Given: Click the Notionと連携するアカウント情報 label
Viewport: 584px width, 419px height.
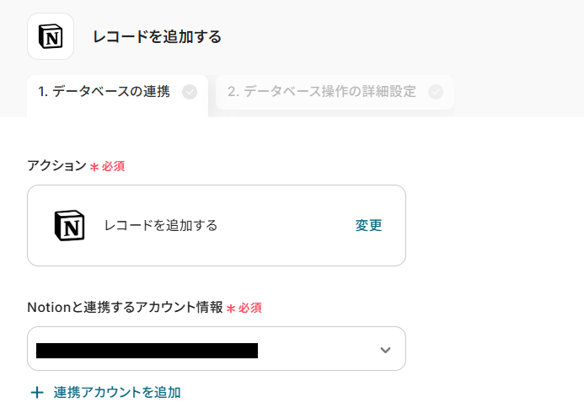Looking at the screenshot, I should pyautogui.click(x=125, y=308).
